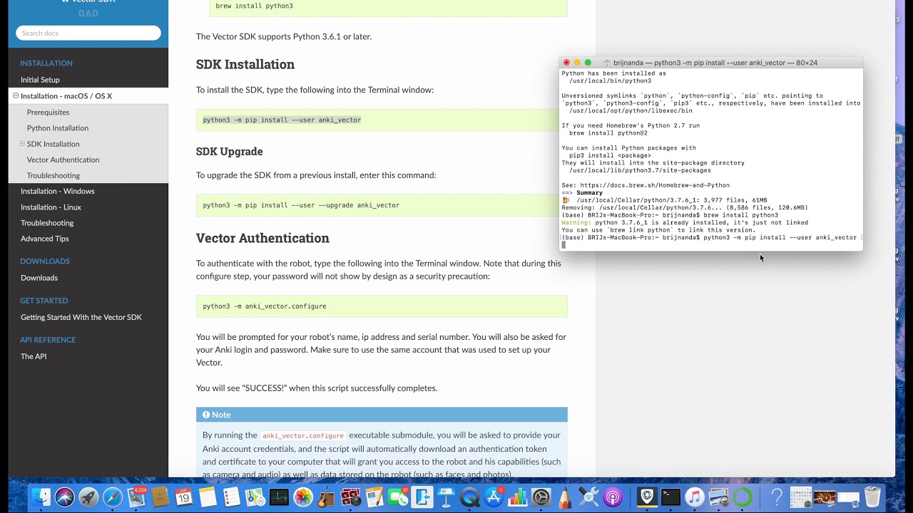Open Downloads page link
The image size is (913, 513).
click(x=39, y=278)
